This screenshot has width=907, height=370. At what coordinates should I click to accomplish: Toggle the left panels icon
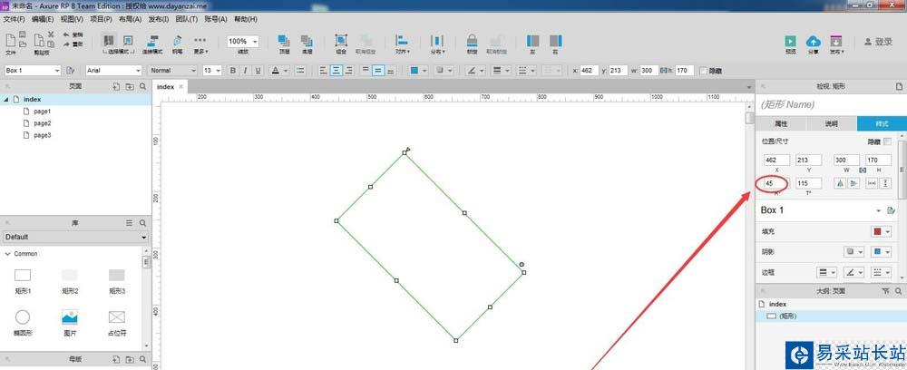[532, 41]
